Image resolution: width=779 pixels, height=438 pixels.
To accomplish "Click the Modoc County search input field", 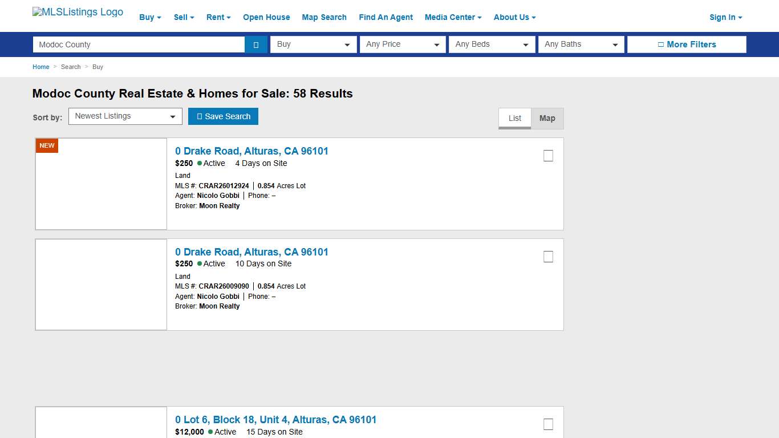I will 138,44.
